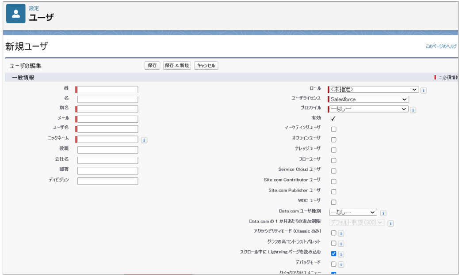Image resolution: width=459 pixels, height=275 pixels.
Task: Click the user avatar icon in header
Action: click(x=16, y=14)
